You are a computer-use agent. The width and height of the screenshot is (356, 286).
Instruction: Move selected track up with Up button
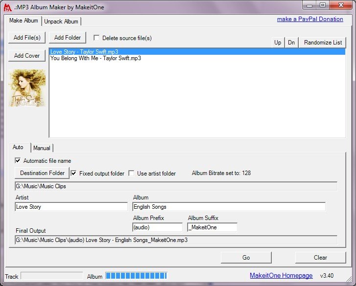point(278,43)
